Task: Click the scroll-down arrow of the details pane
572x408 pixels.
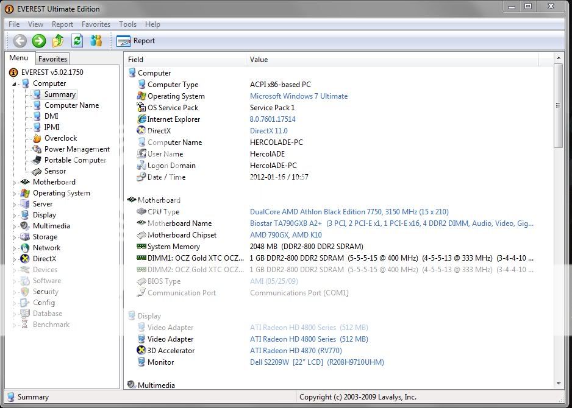Action: (559, 384)
